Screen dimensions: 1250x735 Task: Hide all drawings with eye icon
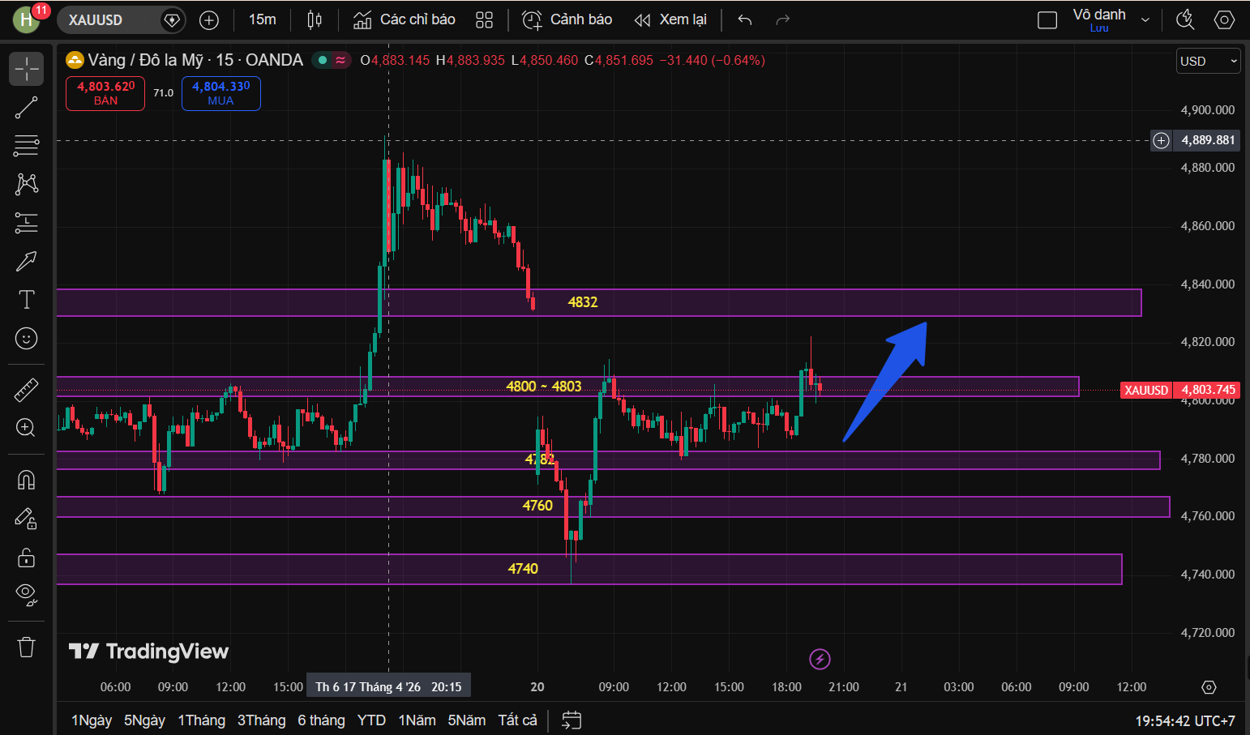coord(26,596)
